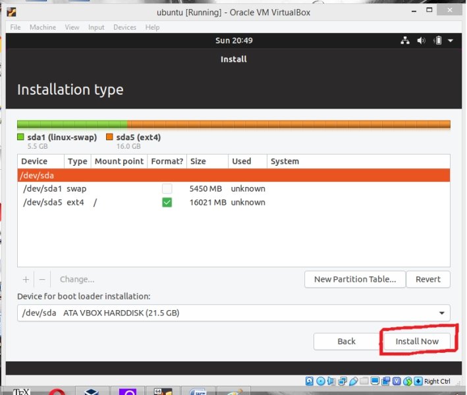Viewport: 467px width, 395px height.
Task: Select the /dev/sda1 swap partition row
Action: pos(233,189)
